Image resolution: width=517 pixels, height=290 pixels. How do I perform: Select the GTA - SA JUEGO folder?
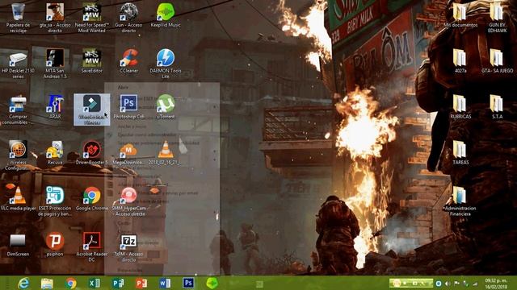(498, 61)
